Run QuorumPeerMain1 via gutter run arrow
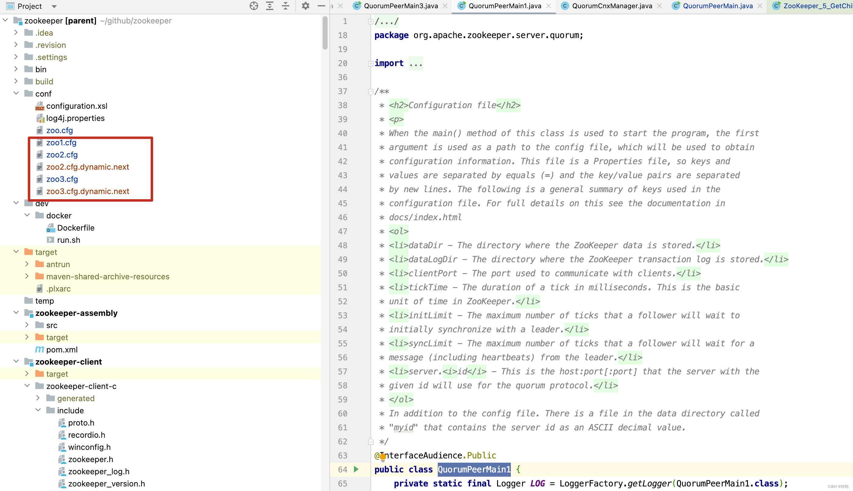The image size is (853, 491). (356, 469)
